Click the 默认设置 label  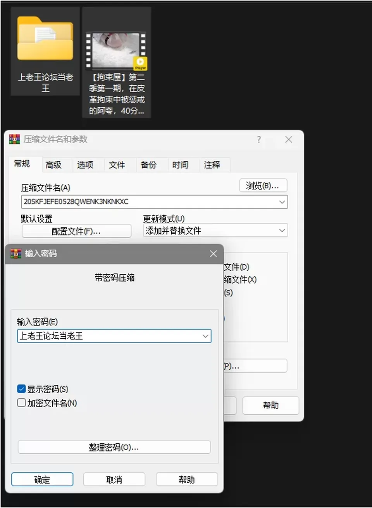[x=36, y=219]
